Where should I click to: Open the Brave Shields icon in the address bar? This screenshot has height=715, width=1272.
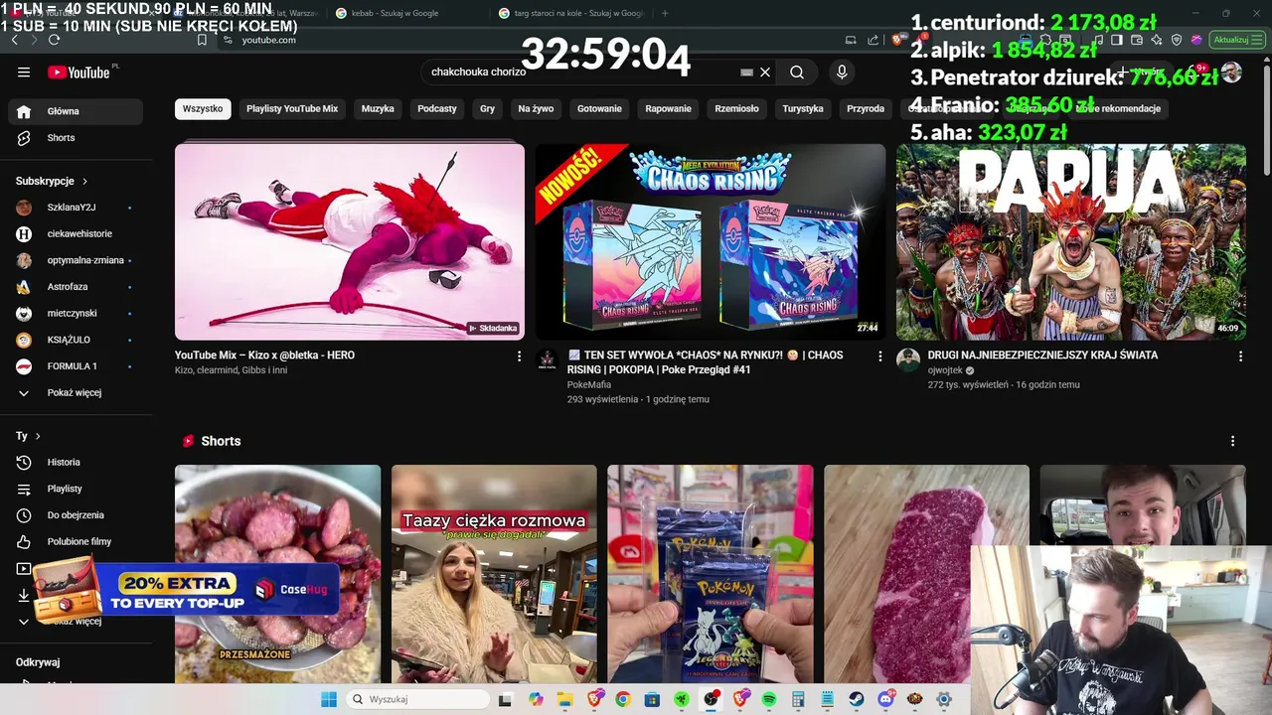(x=897, y=40)
